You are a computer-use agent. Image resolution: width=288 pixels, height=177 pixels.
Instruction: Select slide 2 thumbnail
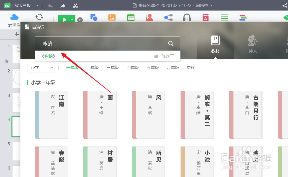tap(17, 79)
